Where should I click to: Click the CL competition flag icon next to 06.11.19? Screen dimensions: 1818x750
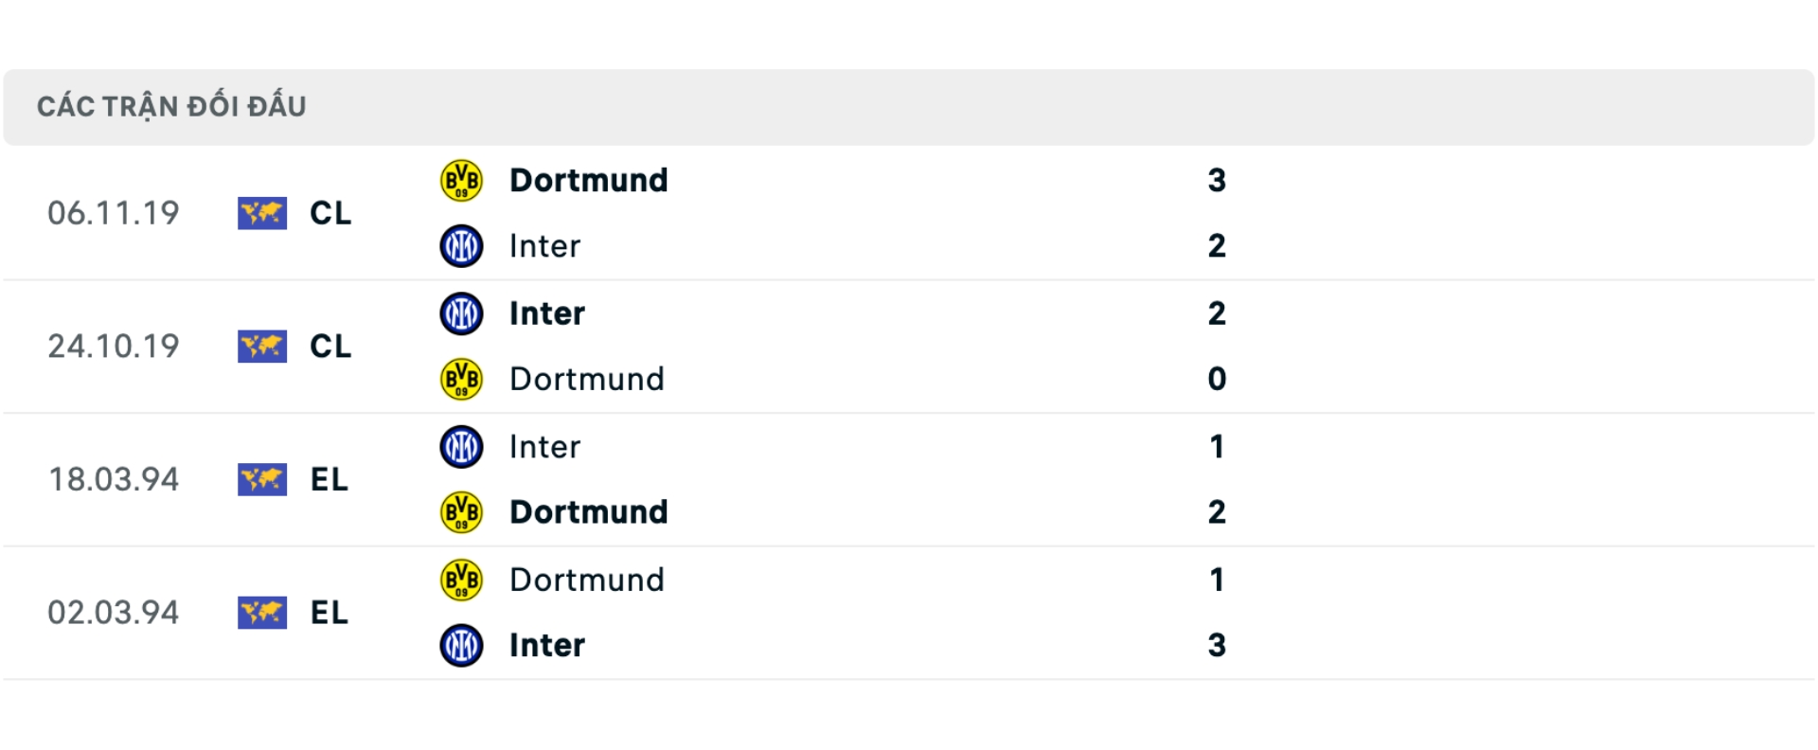(260, 214)
